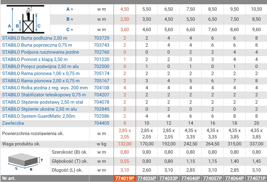Click platform height value 9,60
This screenshot has height=182, width=267.
click(x=257, y=30)
